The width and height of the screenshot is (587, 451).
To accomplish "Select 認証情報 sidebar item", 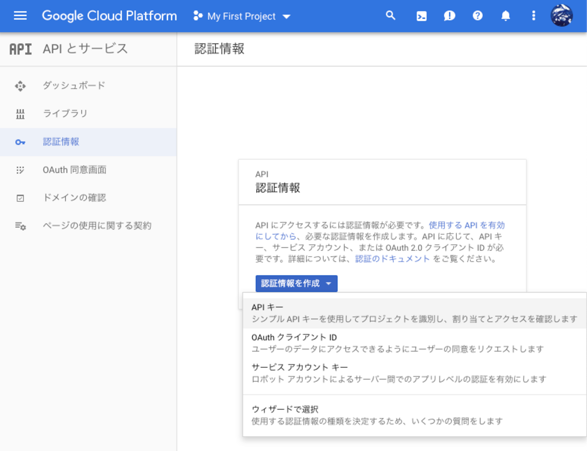I will tap(89, 142).
